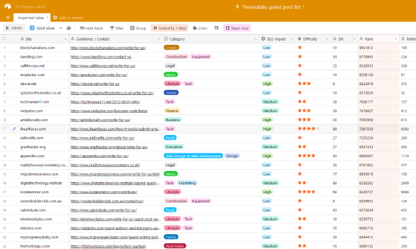Select the Imported table tab
The height and width of the screenshot is (249, 416).
click(32, 18)
